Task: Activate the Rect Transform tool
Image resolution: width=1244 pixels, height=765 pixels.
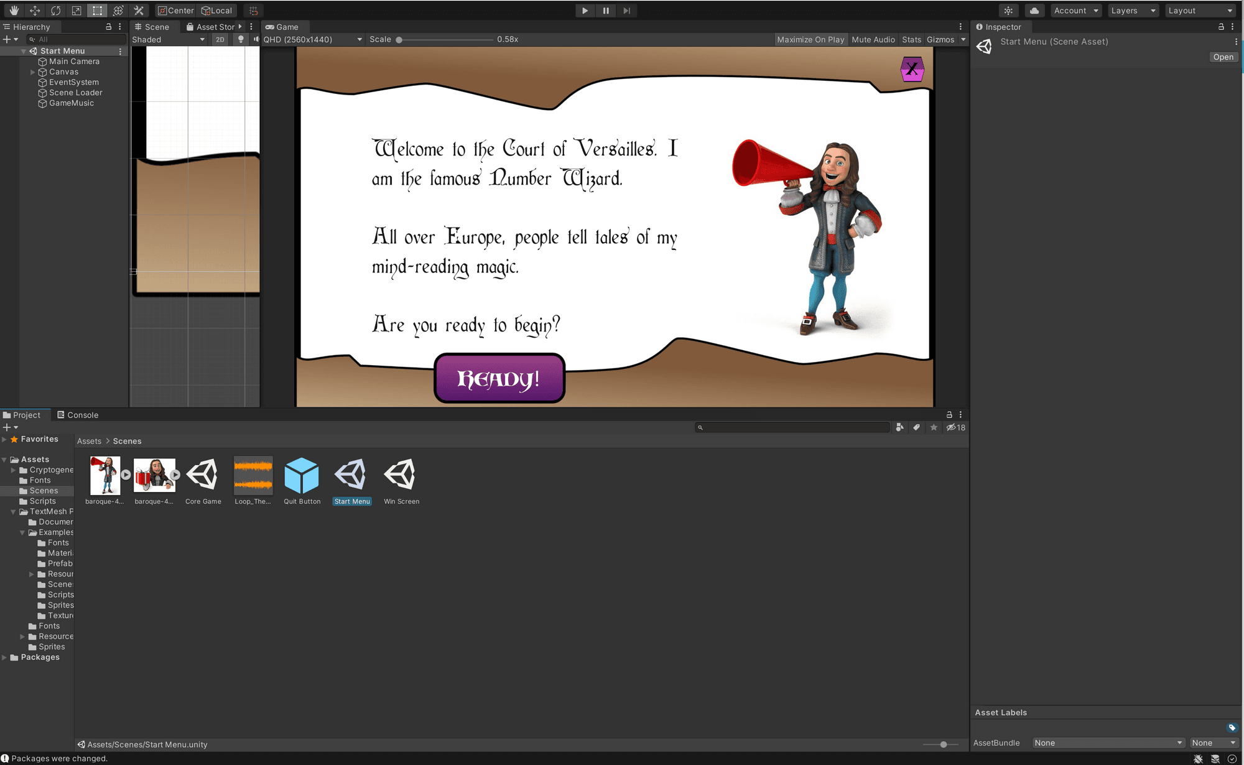Action: (x=97, y=11)
